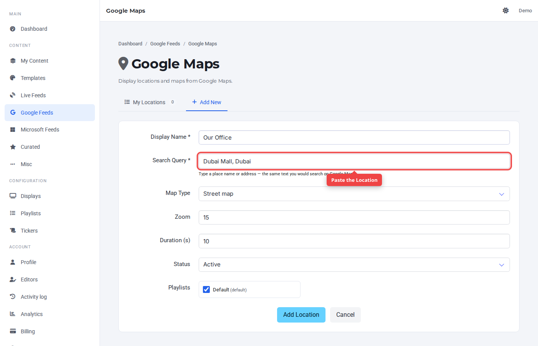
Task: Toggle the Default playlist checkbox
Action: tap(206, 289)
